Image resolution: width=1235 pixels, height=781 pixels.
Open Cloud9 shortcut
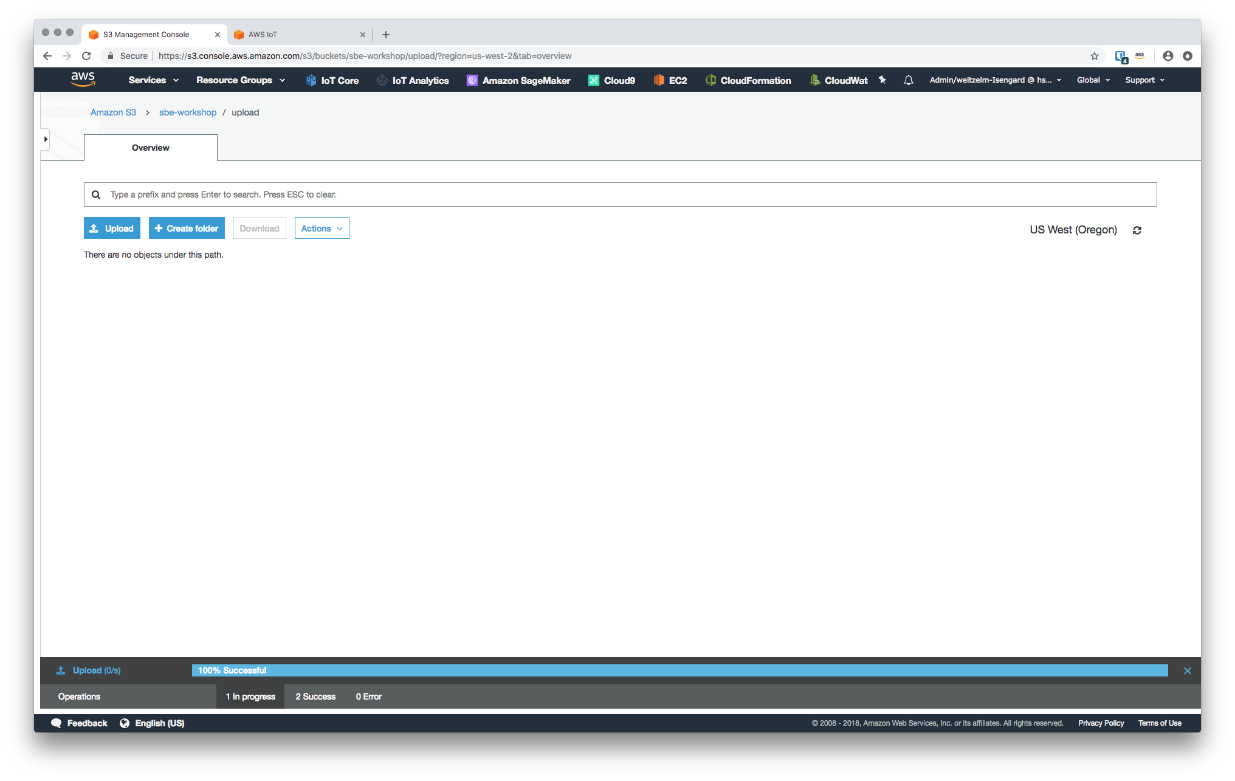(612, 80)
